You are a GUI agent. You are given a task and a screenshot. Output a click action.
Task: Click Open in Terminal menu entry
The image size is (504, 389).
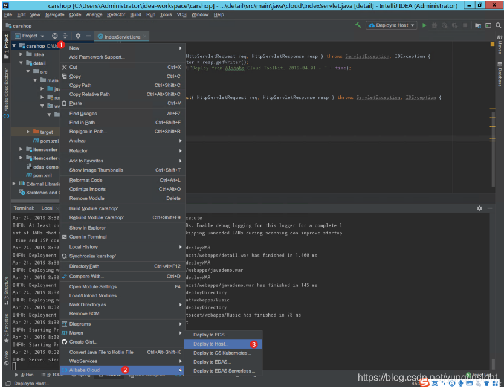(x=122, y=237)
